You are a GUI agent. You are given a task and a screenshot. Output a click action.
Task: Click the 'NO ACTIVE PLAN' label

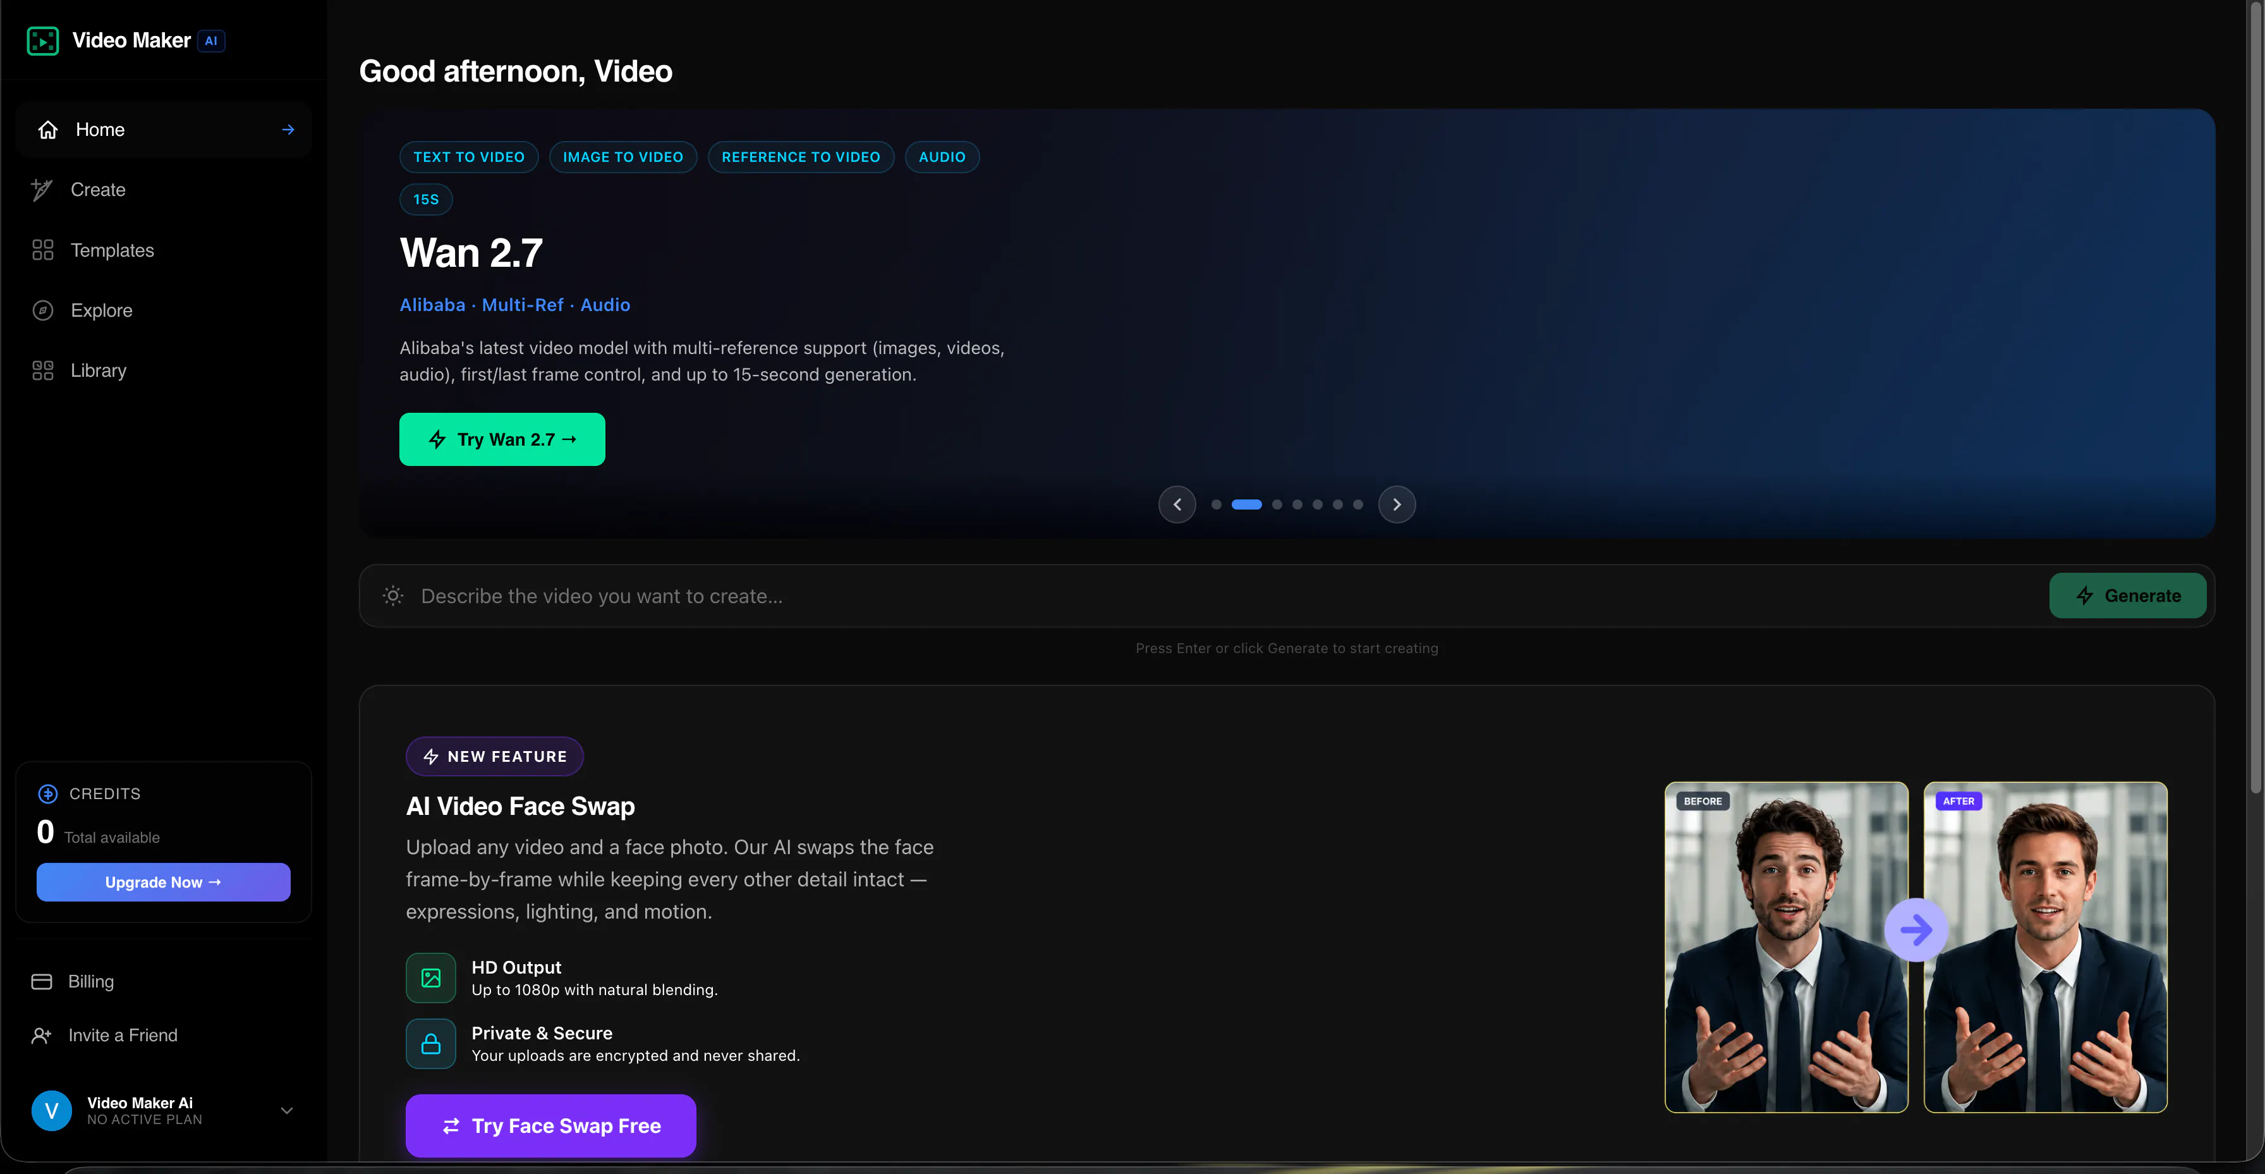click(145, 1120)
